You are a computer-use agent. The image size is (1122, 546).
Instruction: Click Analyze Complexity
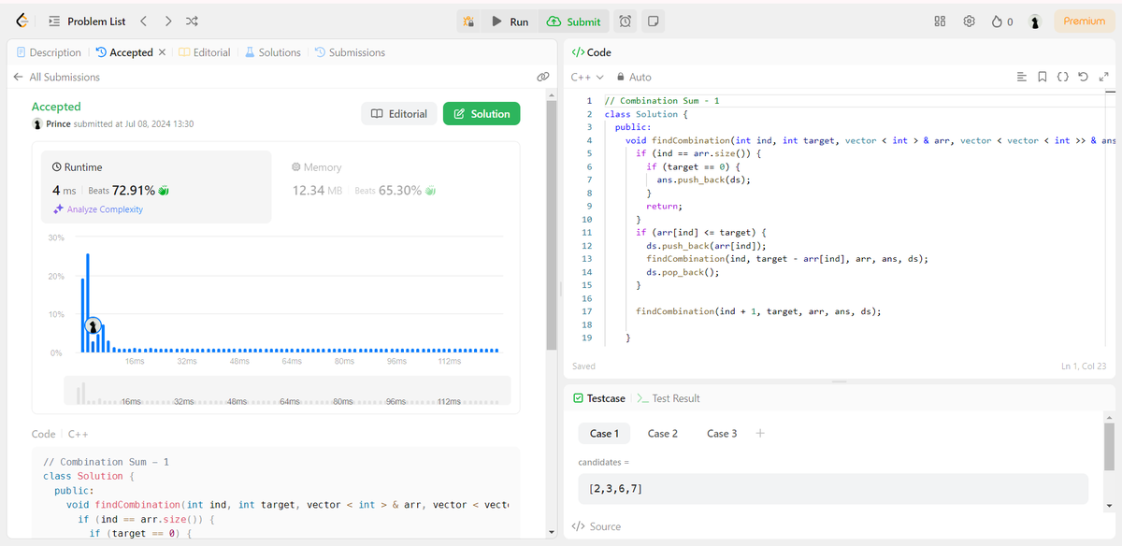tap(98, 209)
